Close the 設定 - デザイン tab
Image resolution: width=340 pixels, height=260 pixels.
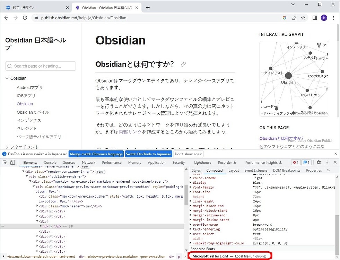click(x=67, y=8)
